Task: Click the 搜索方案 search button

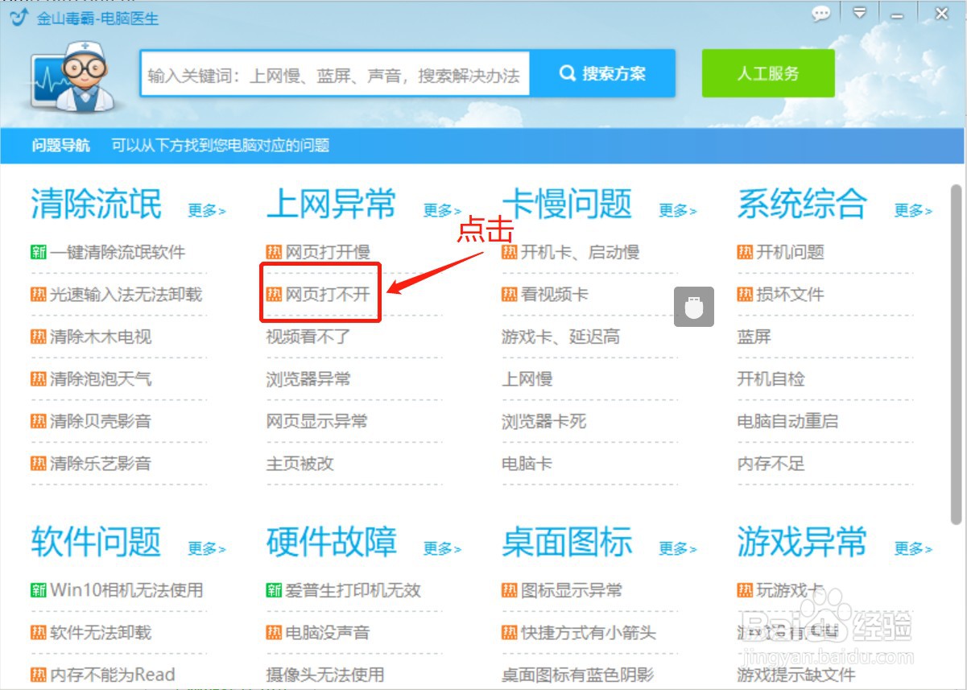Action: coord(605,72)
